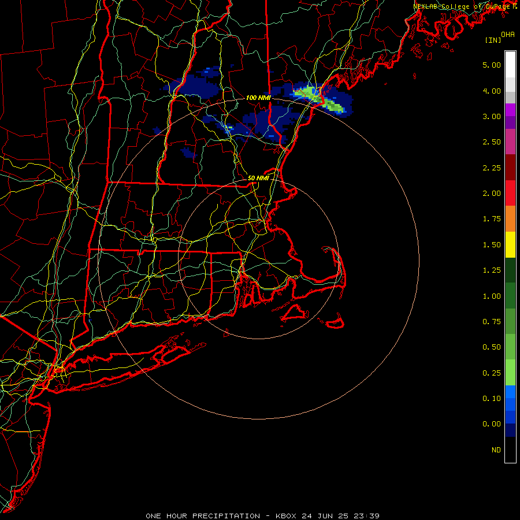This screenshot has height=520, width=520.
Task: Click the darkest green 1.25 legend band
Action: coord(510,270)
